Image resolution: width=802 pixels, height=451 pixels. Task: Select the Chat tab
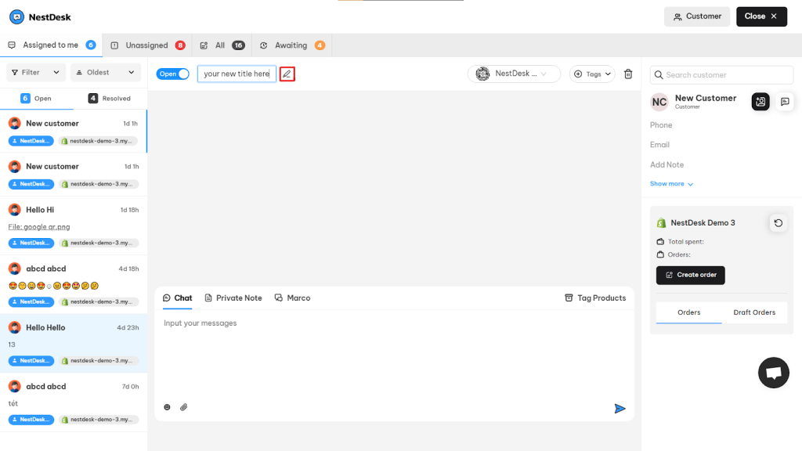178,298
